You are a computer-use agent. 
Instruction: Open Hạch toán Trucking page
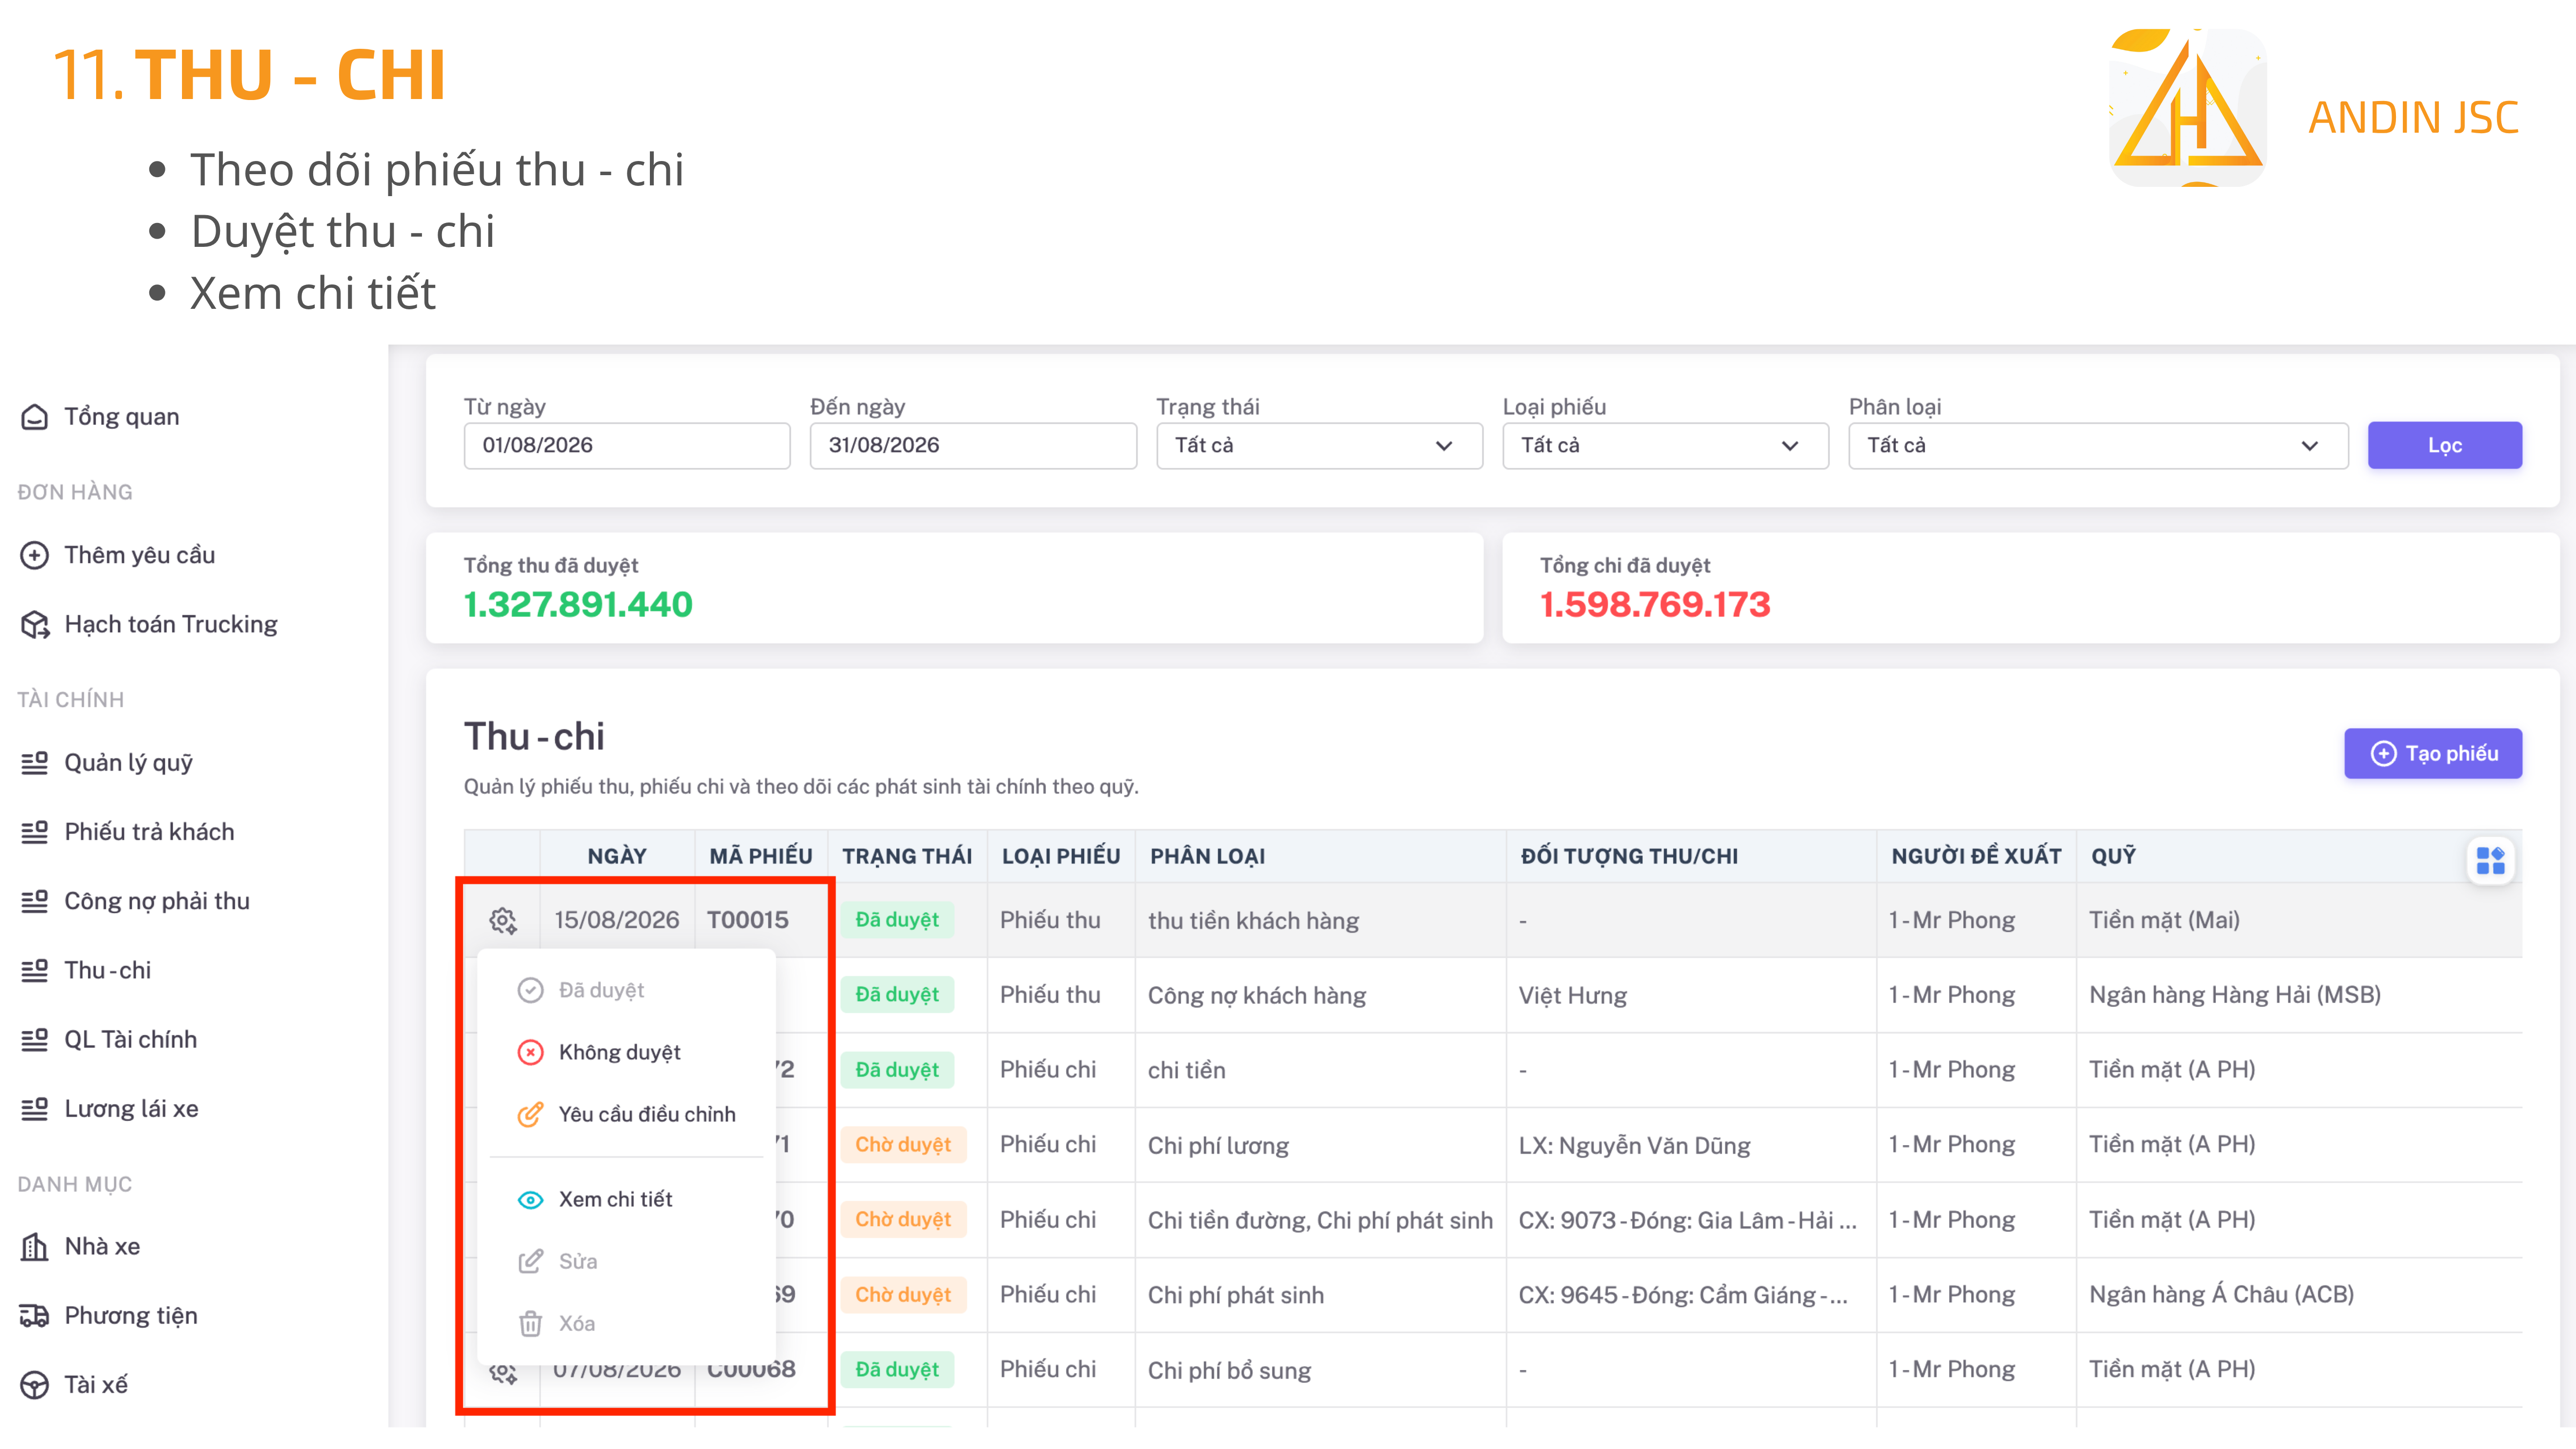[x=170, y=624]
